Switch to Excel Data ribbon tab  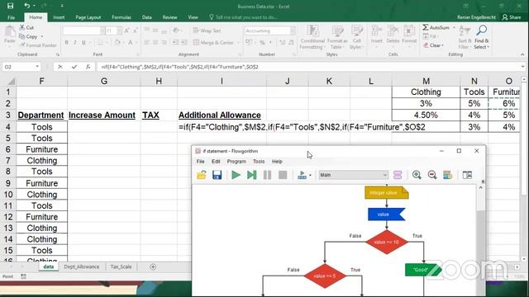click(147, 17)
